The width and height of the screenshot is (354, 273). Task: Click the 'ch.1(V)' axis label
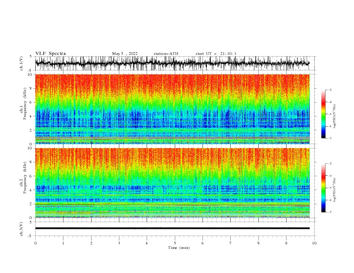[x=21, y=63]
